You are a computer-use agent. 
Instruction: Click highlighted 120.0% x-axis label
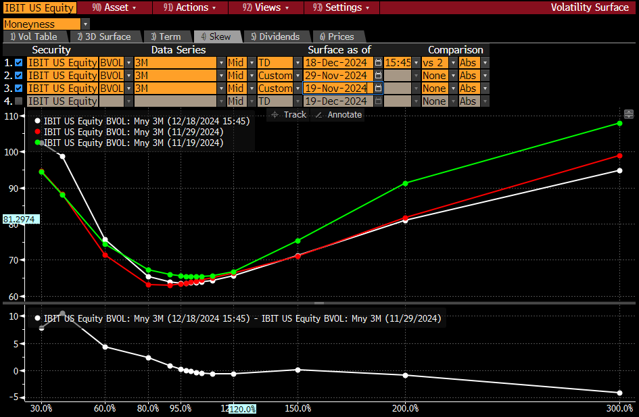click(243, 409)
